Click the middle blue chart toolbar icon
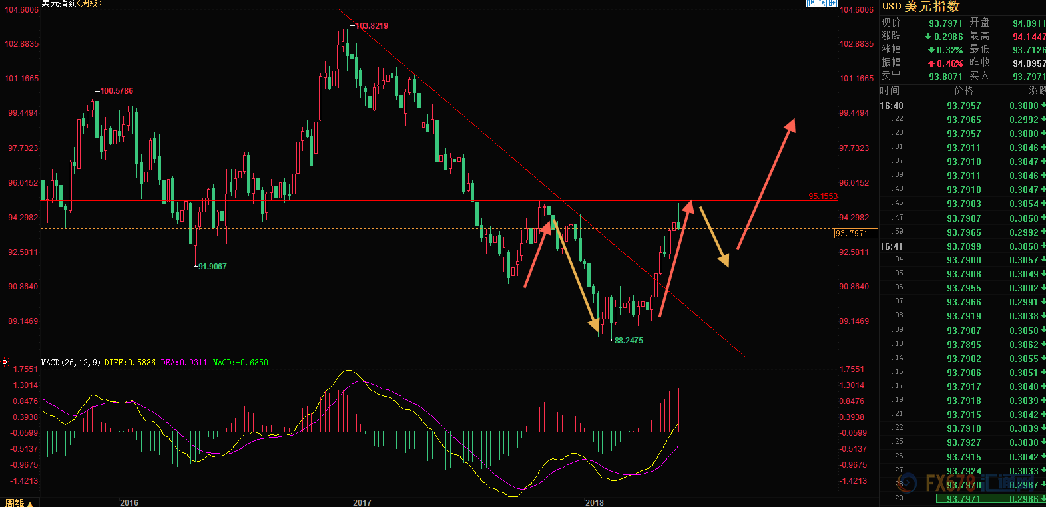1046x507 pixels. click(822, 3)
